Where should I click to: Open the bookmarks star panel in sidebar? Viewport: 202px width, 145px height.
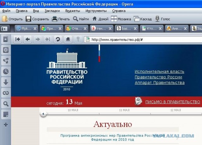coord(6,40)
